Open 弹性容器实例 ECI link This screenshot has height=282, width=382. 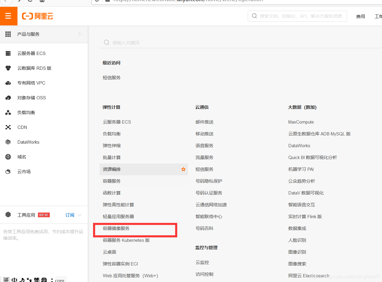[120, 264]
